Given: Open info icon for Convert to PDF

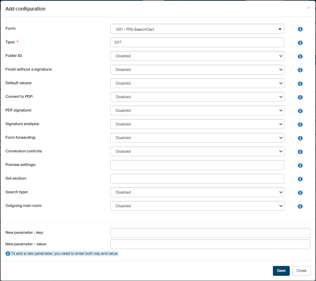Looking at the screenshot, I should pos(300,97).
